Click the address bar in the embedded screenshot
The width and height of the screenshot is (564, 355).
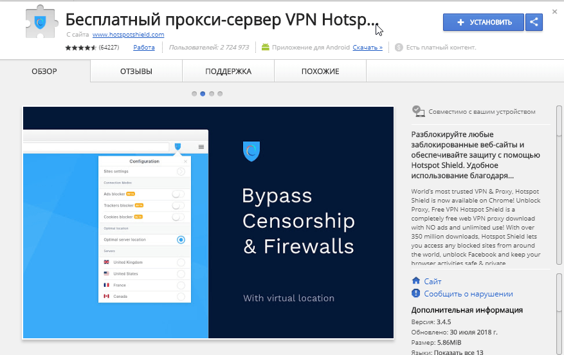pos(96,147)
